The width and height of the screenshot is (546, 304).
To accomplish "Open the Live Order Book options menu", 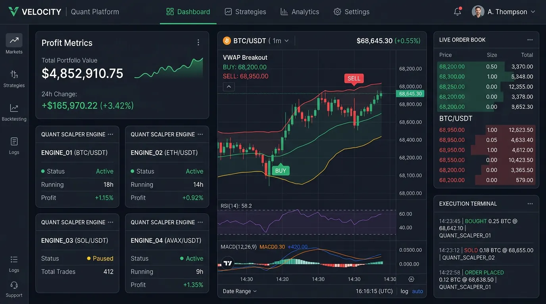I will pyautogui.click(x=530, y=40).
